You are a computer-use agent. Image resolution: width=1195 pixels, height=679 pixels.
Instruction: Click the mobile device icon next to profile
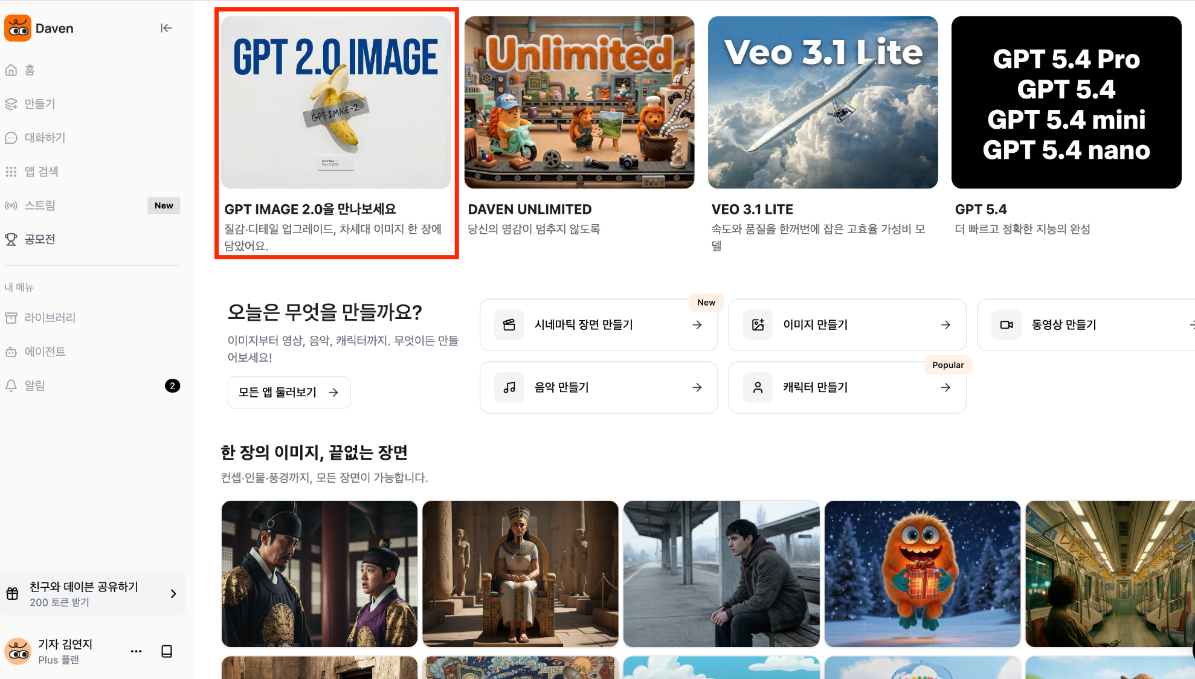pos(167,651)
